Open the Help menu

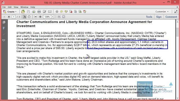tap(33, 7)
